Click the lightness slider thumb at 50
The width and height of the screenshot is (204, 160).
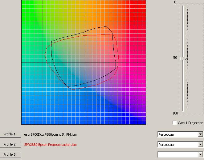183,58
